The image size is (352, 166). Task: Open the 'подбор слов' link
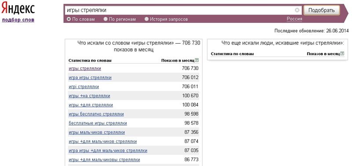point(18,20)
